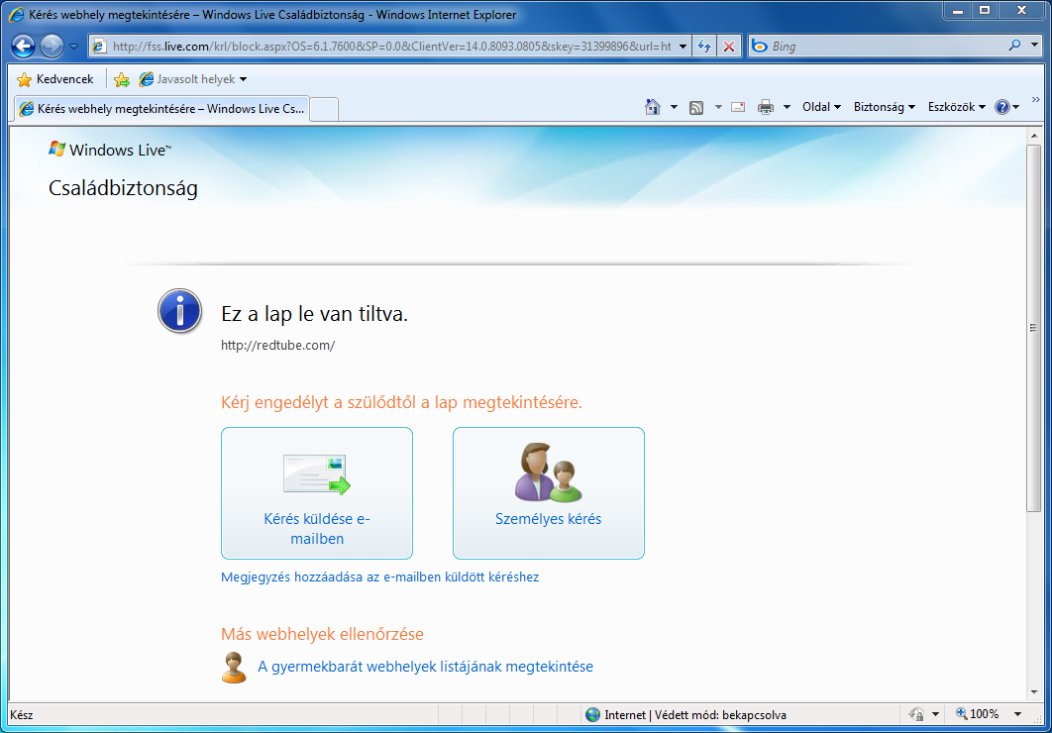Click the Print icon

point(766,107)
